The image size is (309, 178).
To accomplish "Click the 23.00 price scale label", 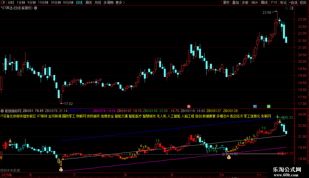I will (302, 19).
